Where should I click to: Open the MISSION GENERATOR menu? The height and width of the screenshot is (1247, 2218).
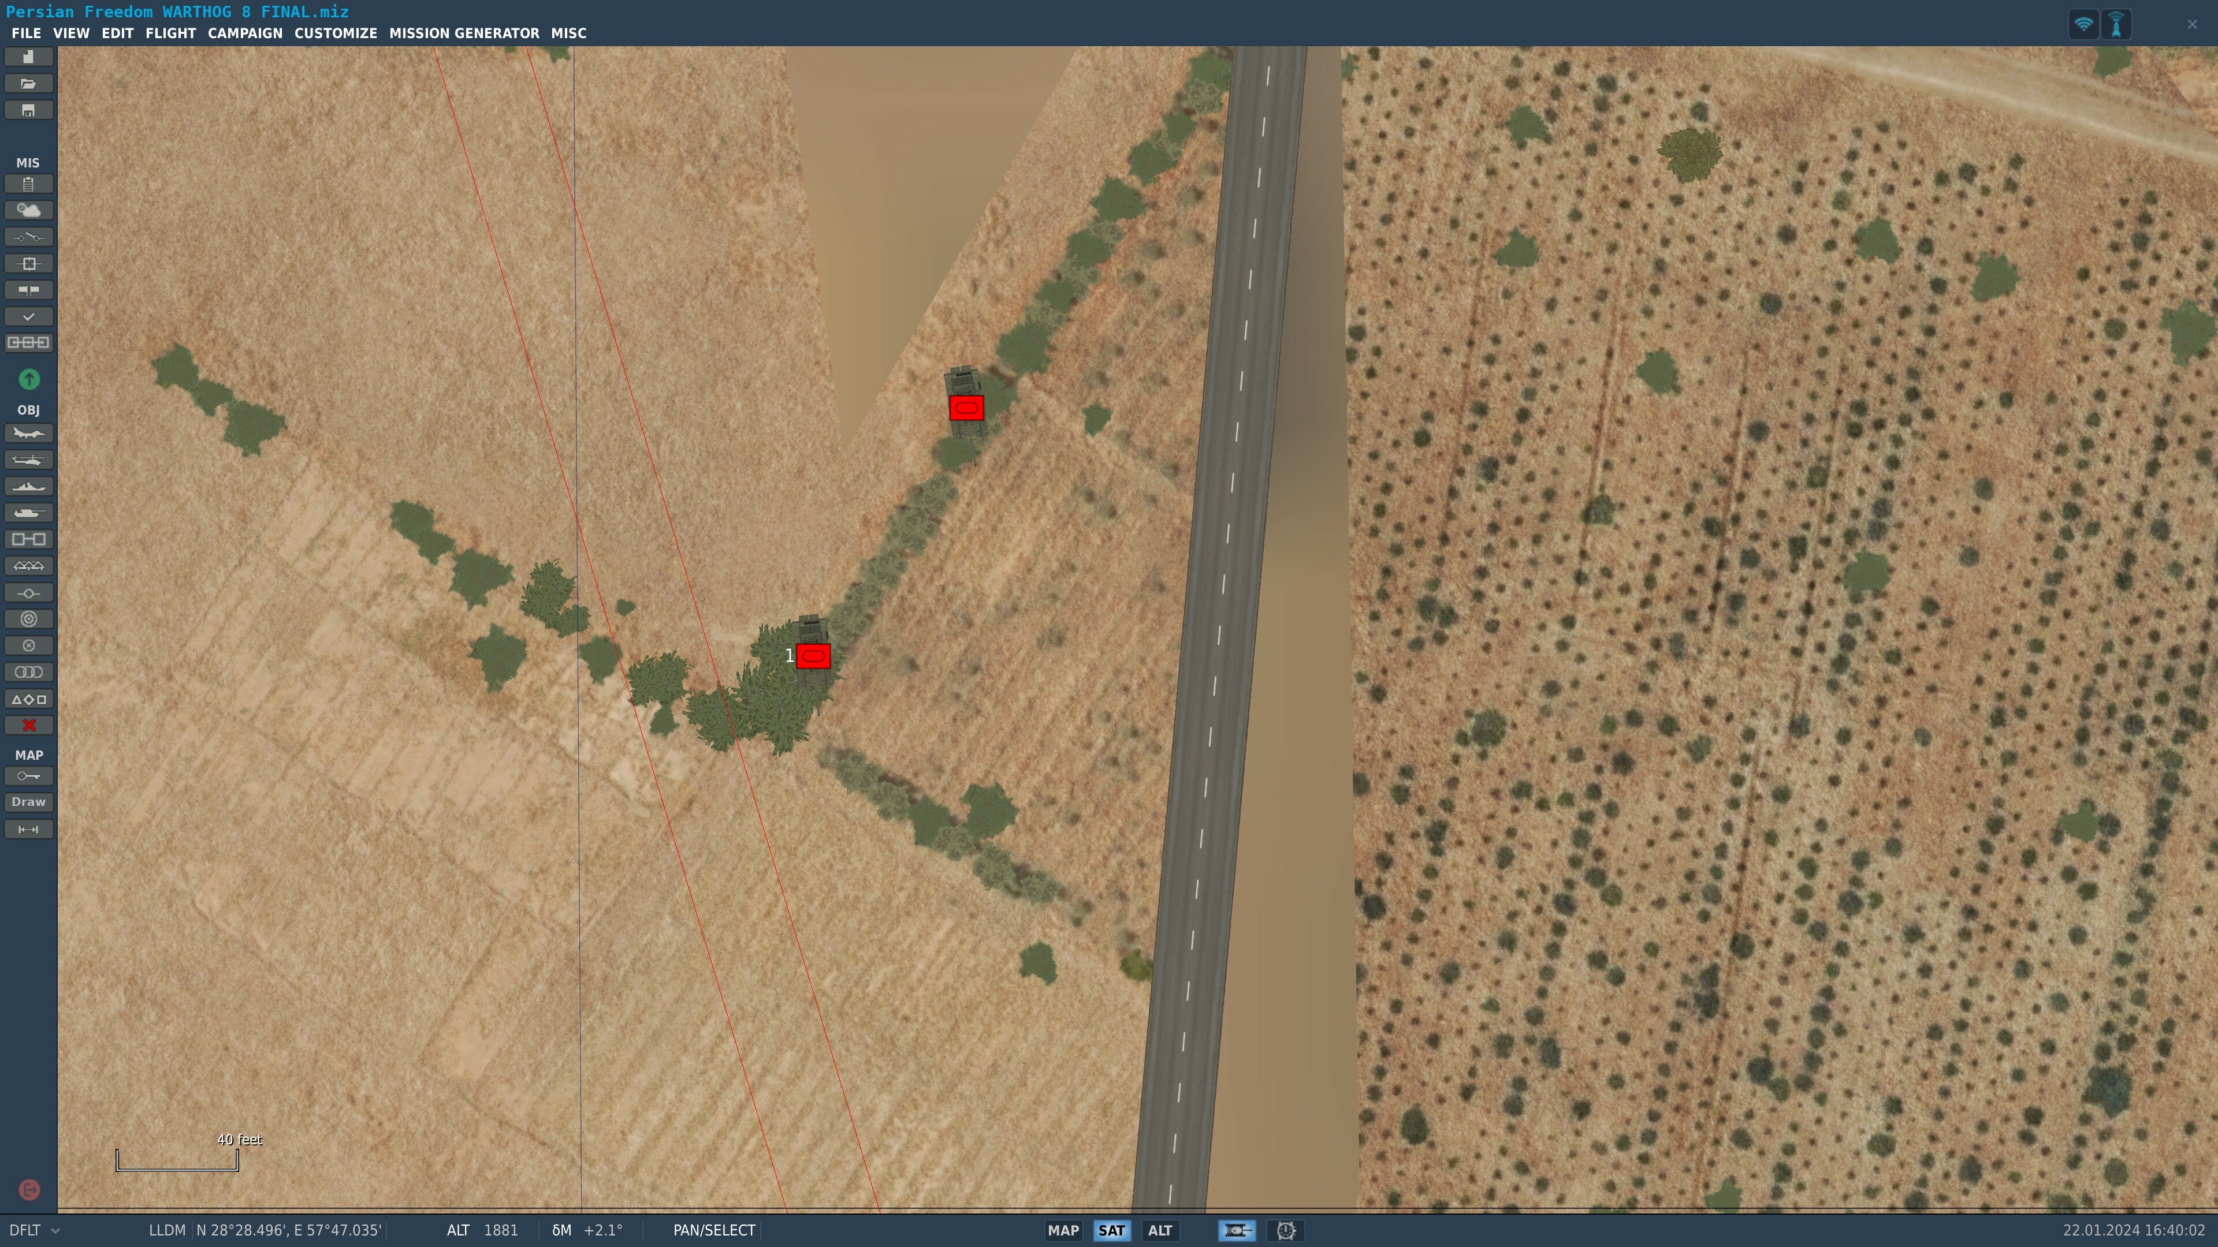click(464, 33)
